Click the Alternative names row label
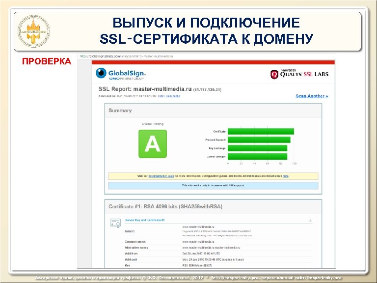The image size is (377, 283). click(x=136, y=248)
